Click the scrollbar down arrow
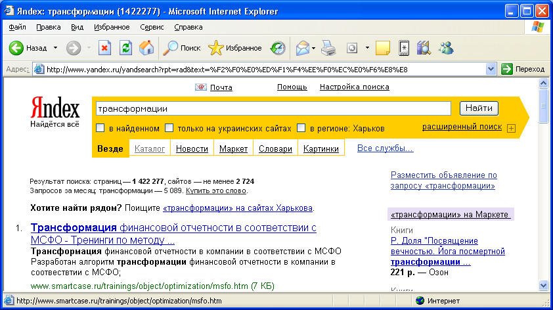 click(544, 285)
